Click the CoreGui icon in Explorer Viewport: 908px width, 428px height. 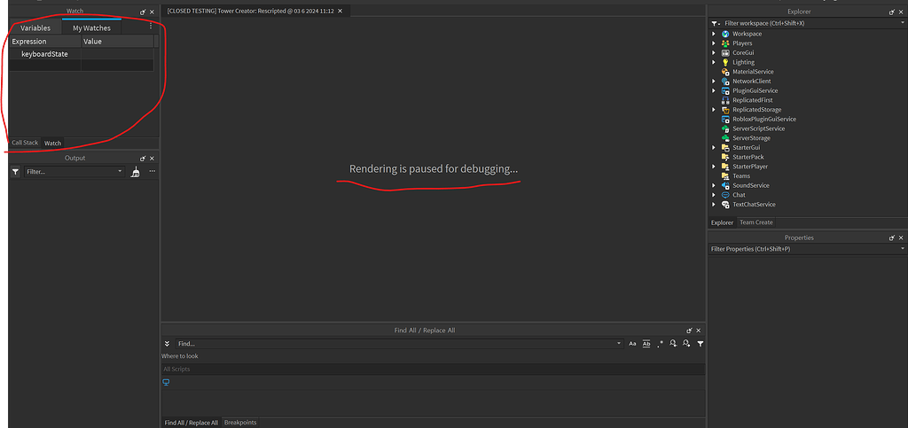(x=725, y=52)
